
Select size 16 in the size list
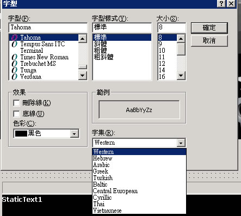click(168, 77)
